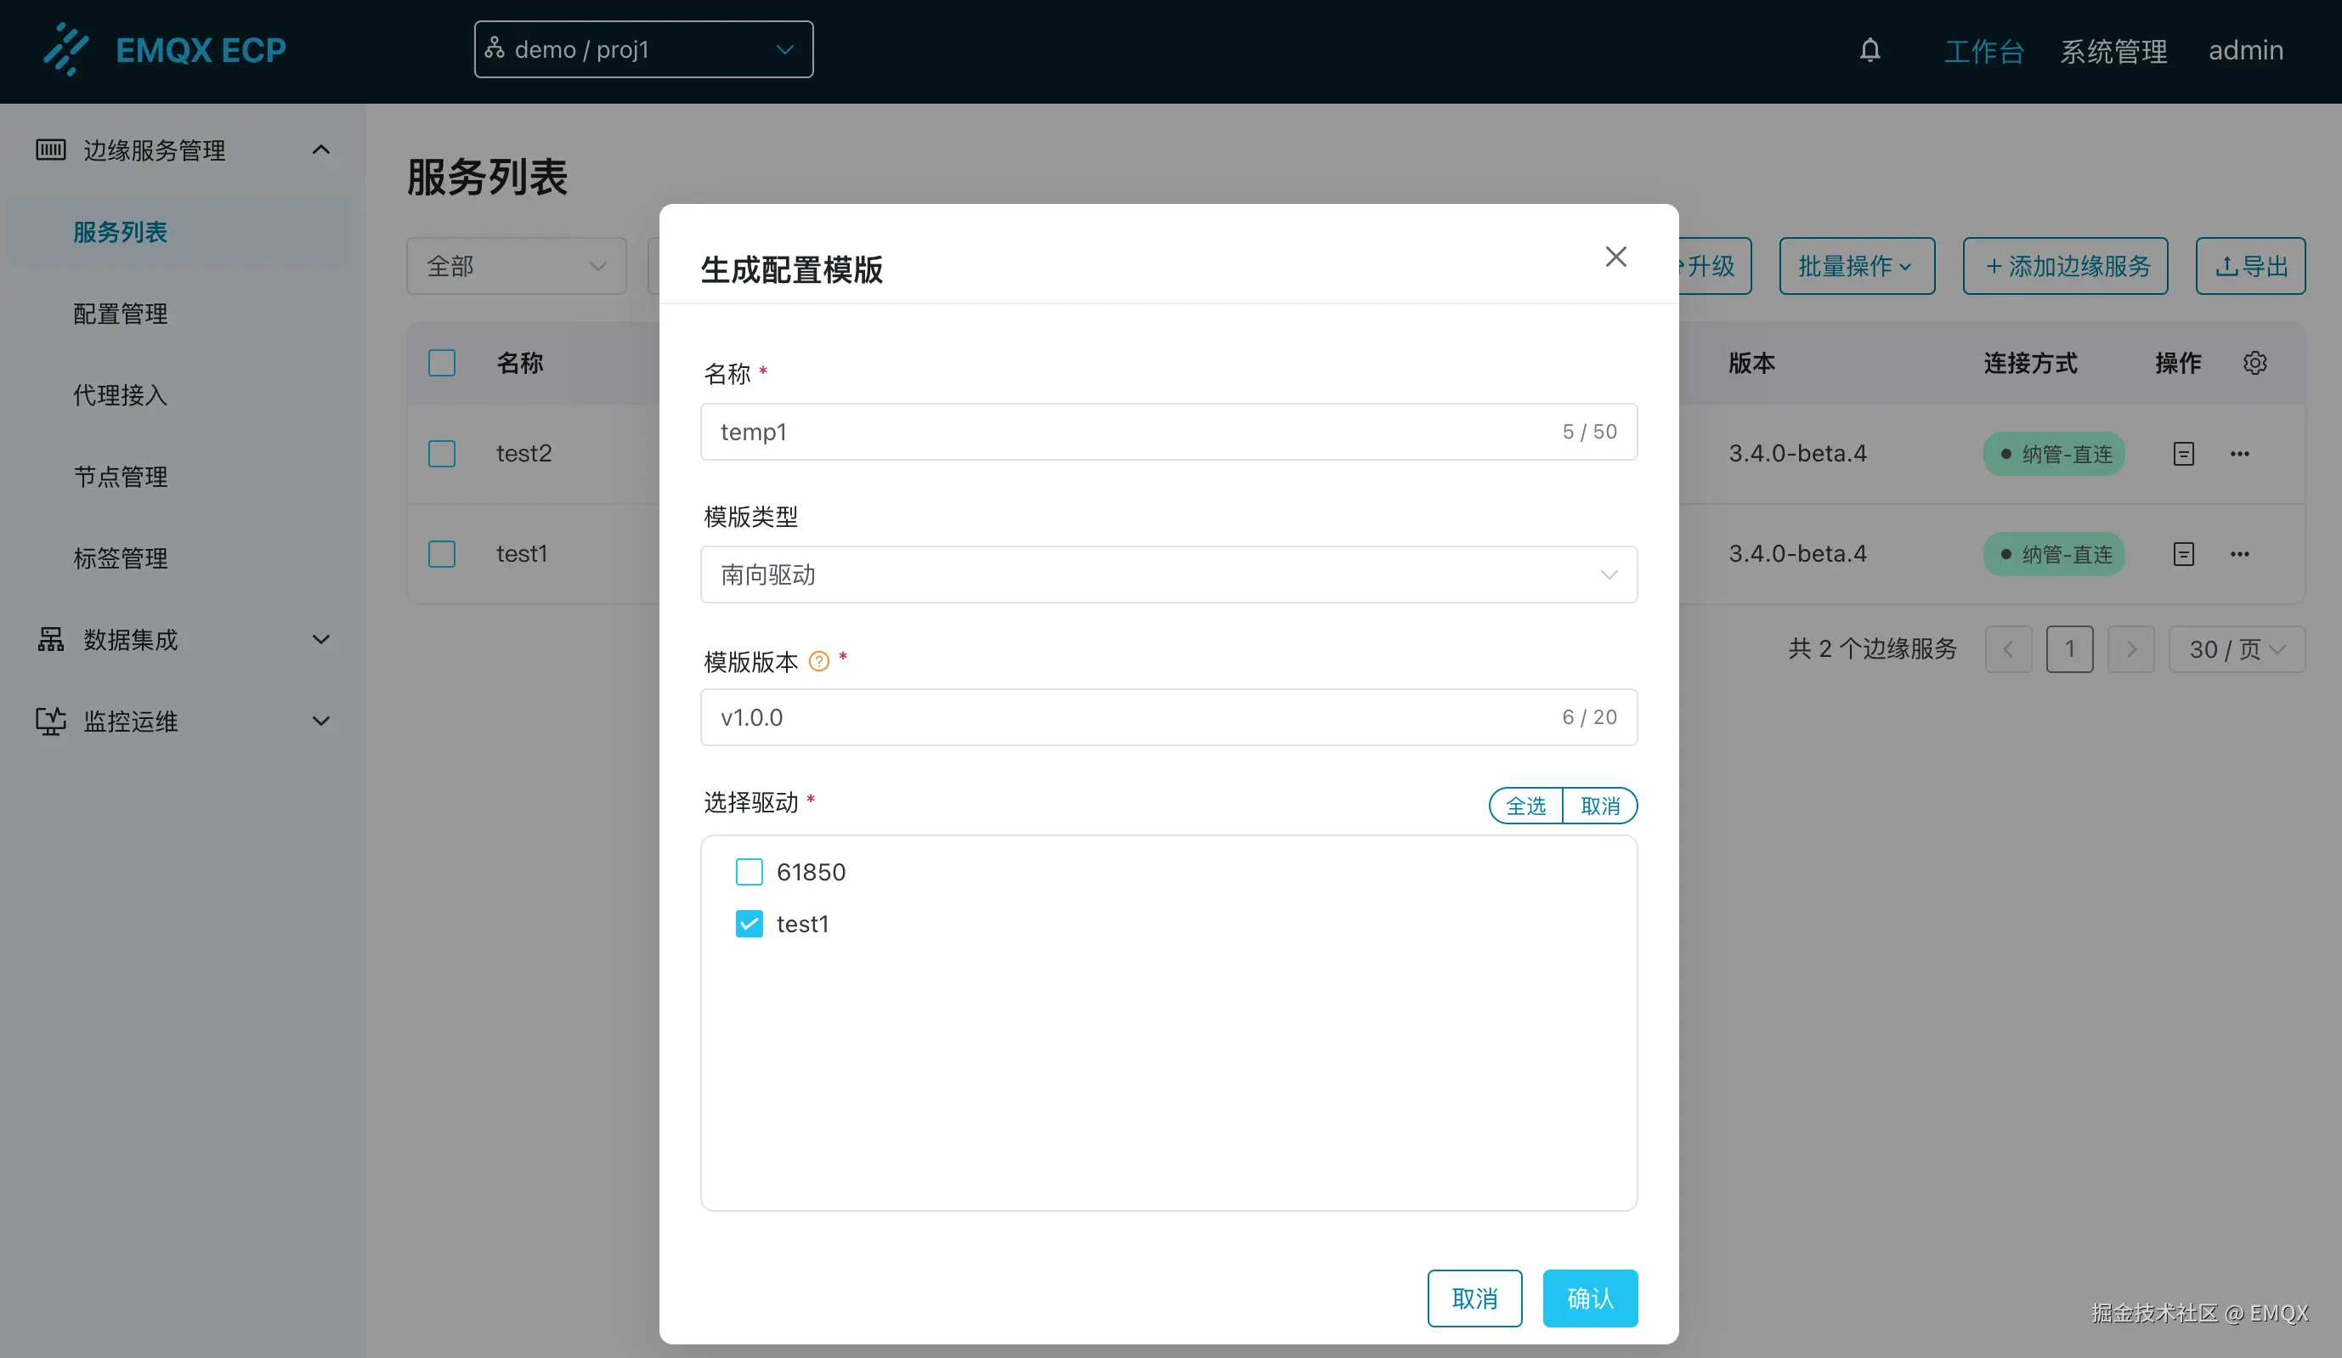
Task: Open the 30 / 页 page size dropdown
Action: (x=2236, y=648)
